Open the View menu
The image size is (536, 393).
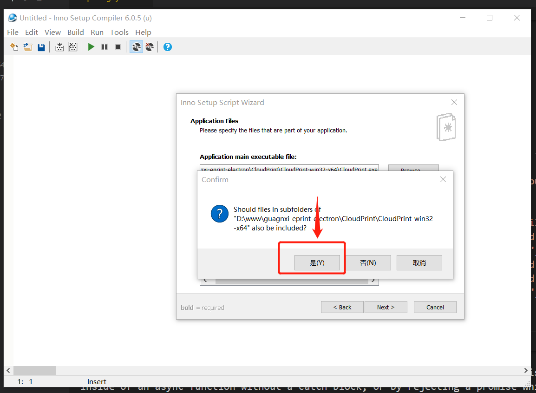click(x=52, y=32)
